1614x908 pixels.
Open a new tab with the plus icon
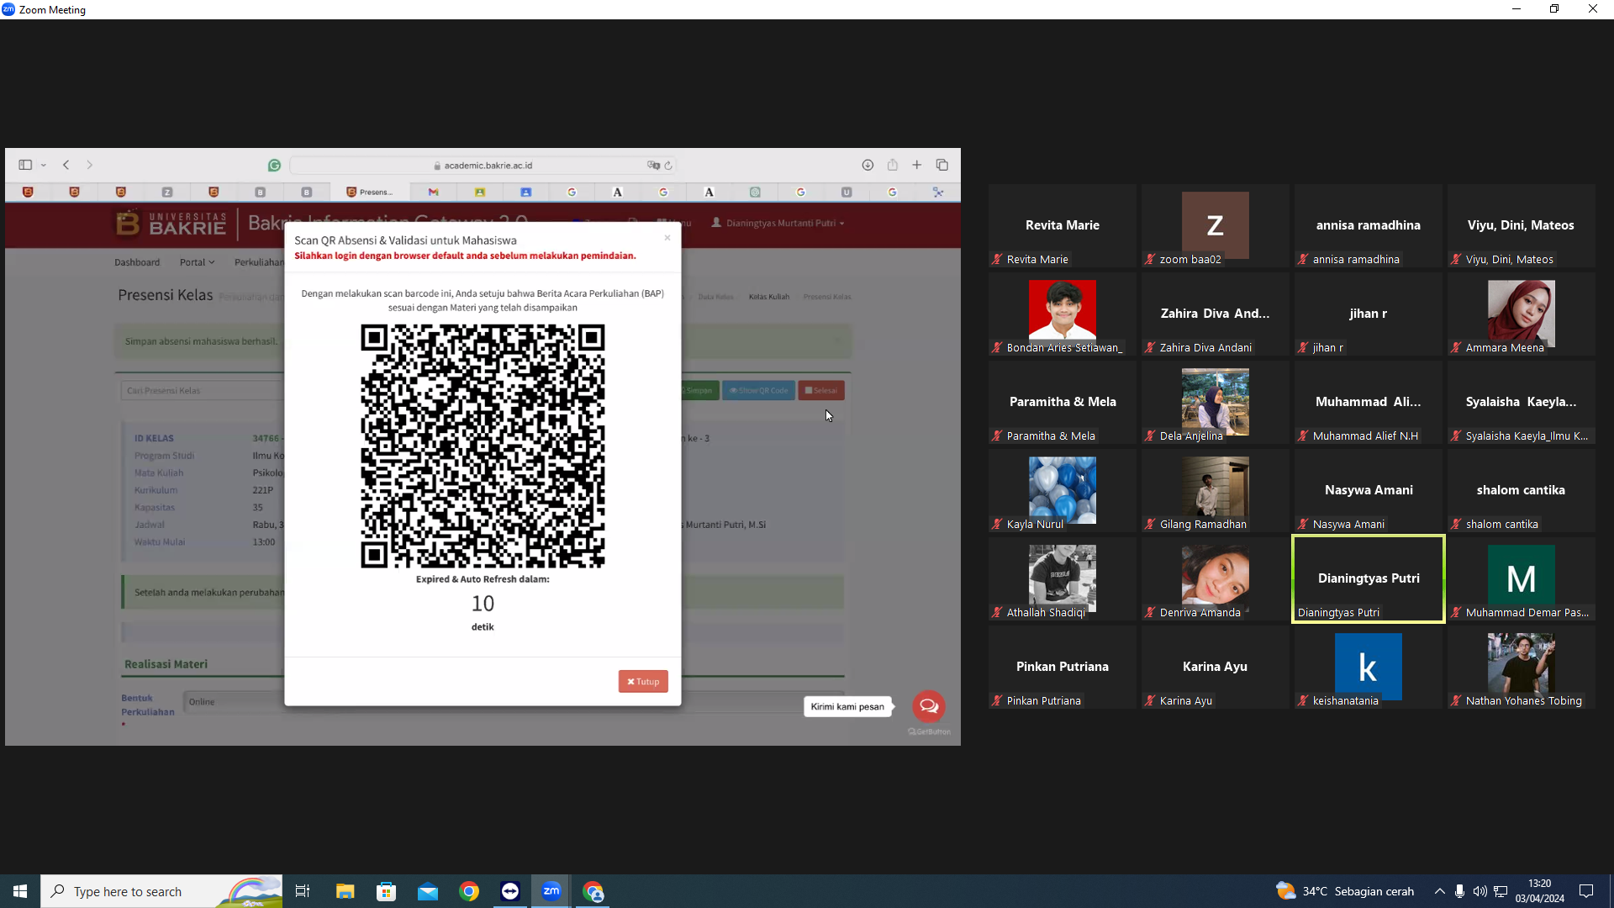(917, 165)
